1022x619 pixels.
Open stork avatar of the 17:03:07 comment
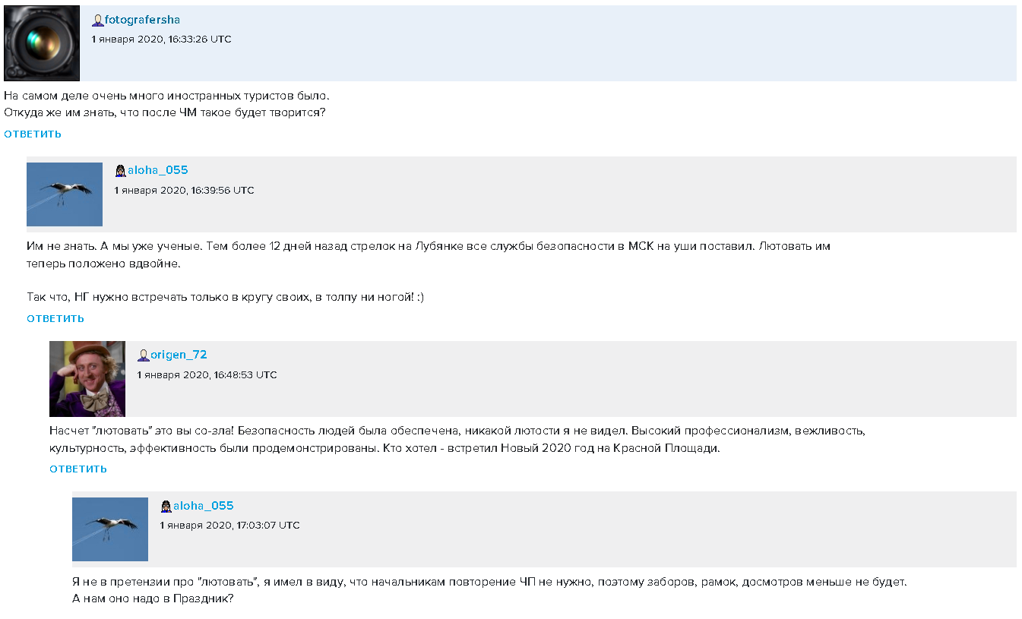pyautogui.click(x=110, y=529)
